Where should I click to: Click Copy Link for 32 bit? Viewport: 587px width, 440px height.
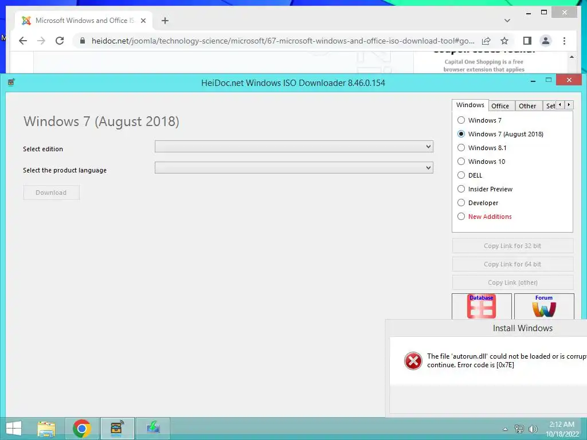coord(512,246)
